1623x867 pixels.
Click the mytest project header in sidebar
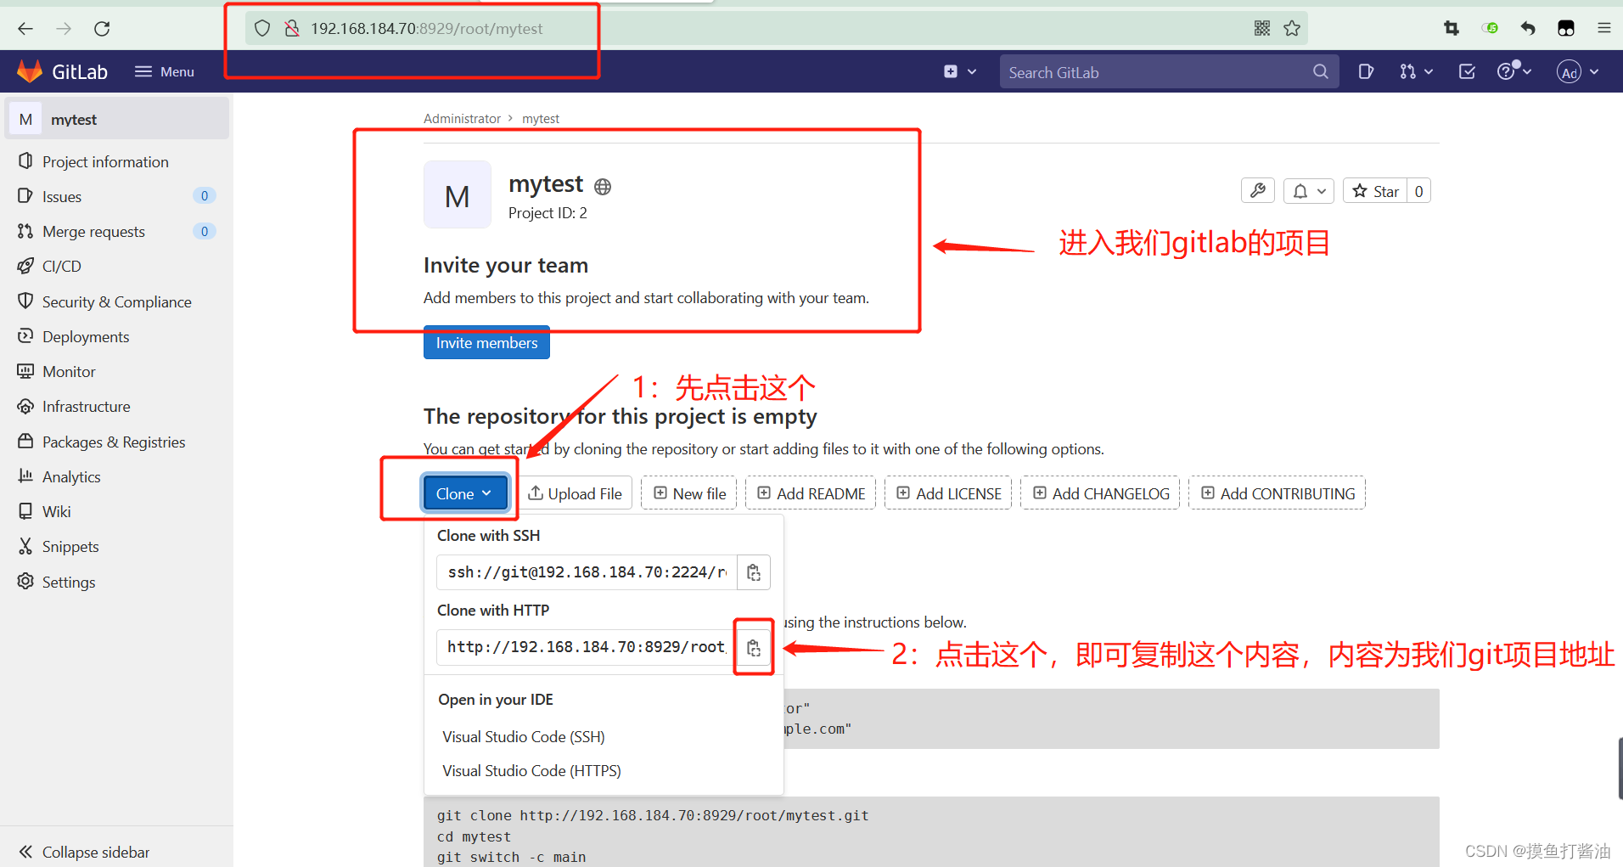117,120
